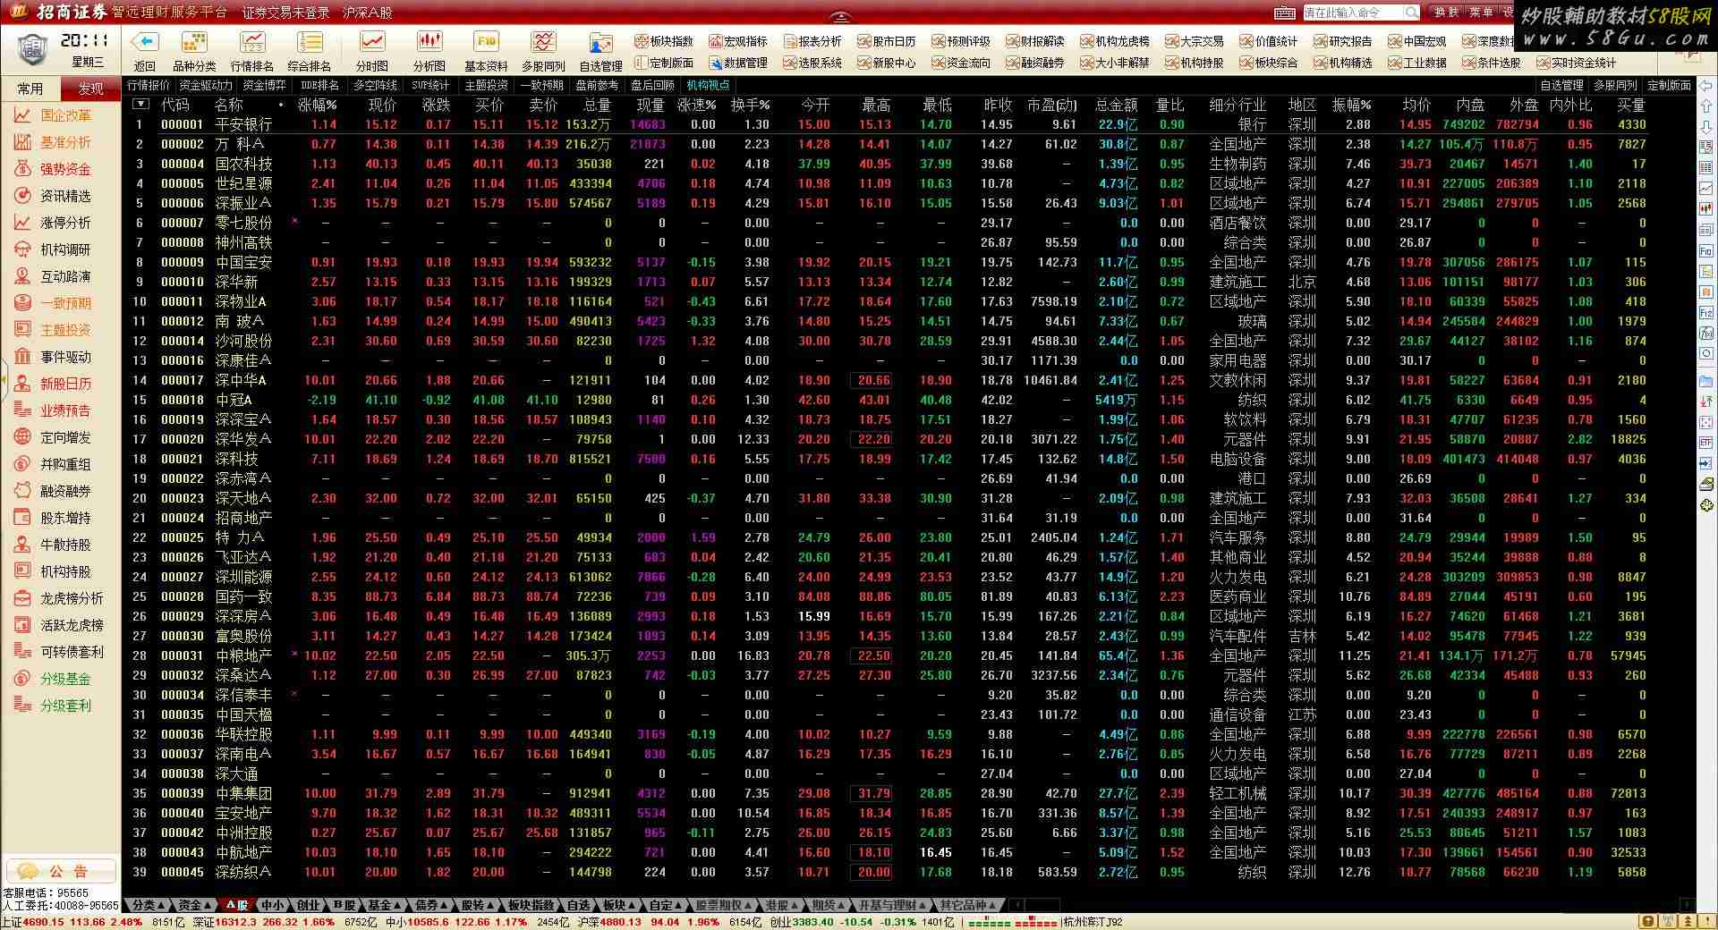Click the 公告 announcement button
This screenshot has height=930, width=1718.
[x=62, y=871]
